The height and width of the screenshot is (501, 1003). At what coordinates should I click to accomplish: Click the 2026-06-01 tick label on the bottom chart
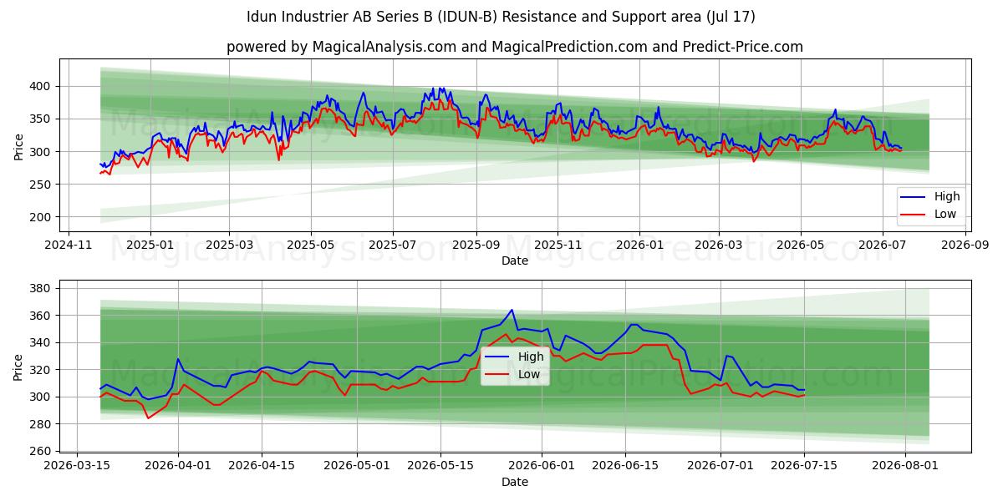542,467
